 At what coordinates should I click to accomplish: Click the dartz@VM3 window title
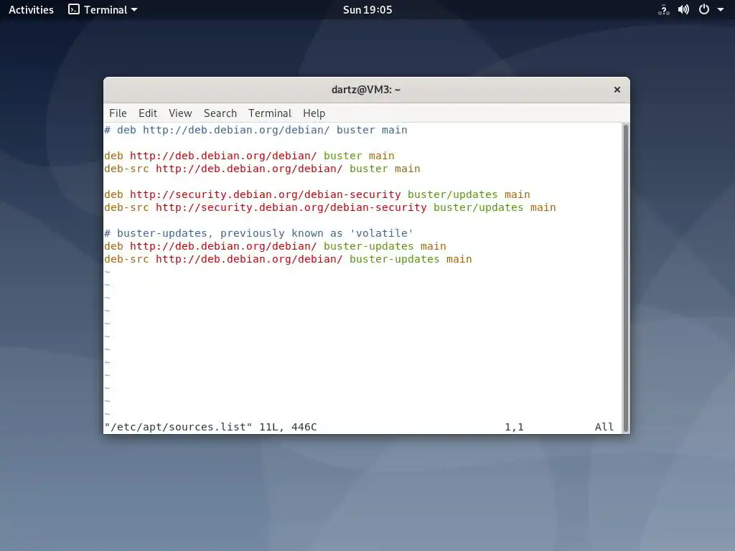pyautogui.click(x=365, y=90)
